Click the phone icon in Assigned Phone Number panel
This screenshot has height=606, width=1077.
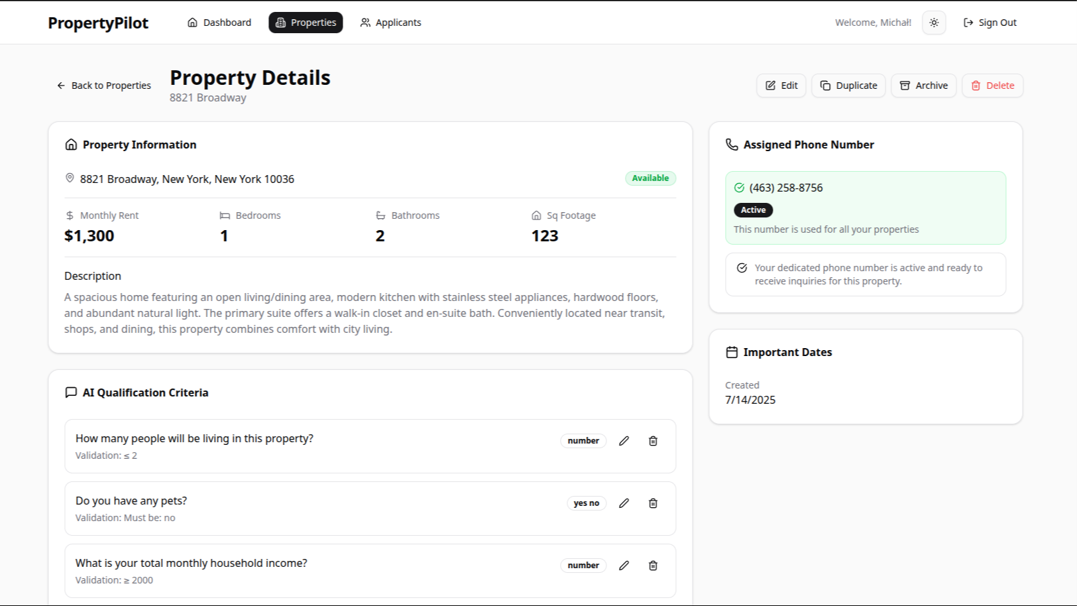tap(732, 144)
